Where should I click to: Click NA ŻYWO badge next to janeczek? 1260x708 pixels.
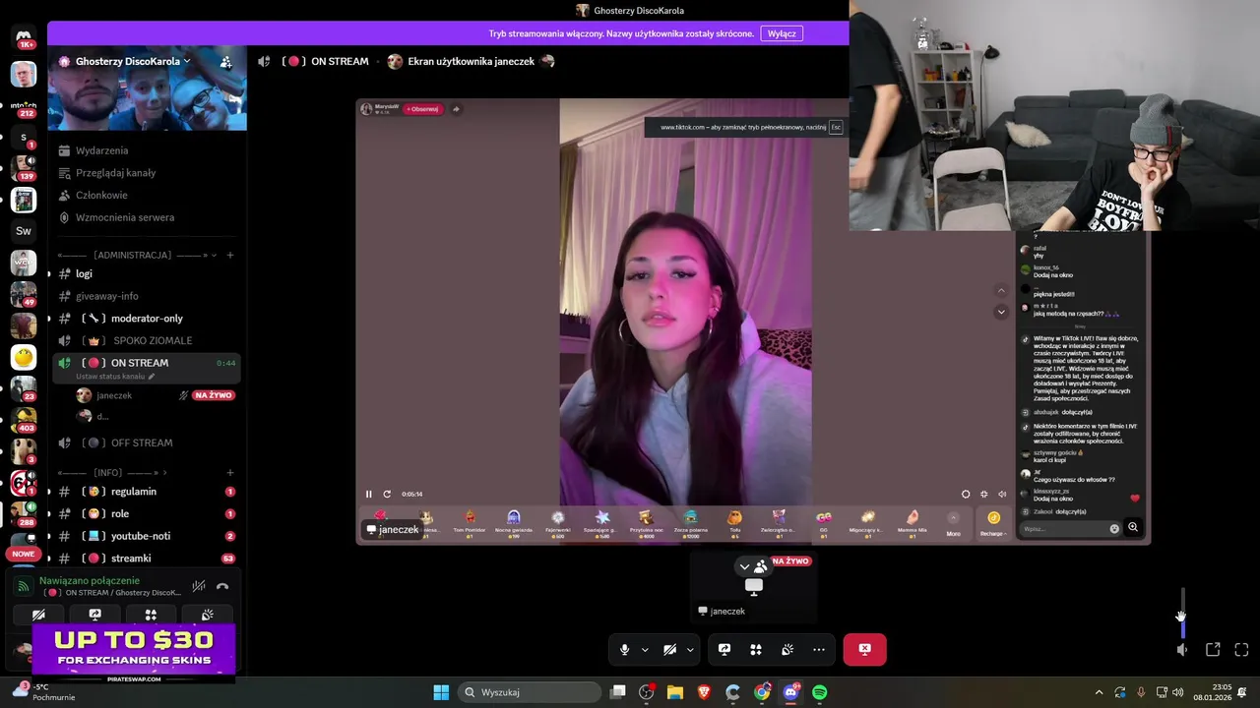[x=213, y=395]
